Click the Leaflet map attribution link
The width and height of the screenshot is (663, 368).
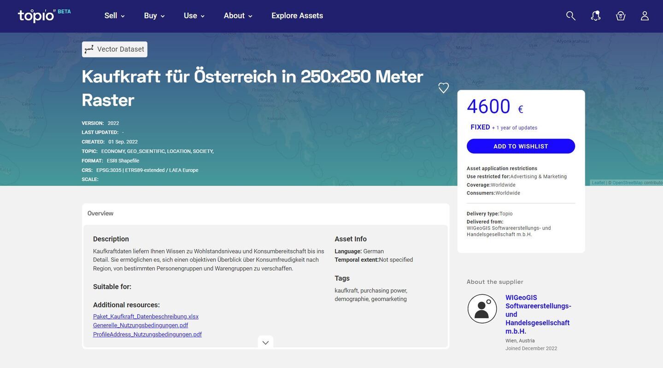click(x=598, y=183)
